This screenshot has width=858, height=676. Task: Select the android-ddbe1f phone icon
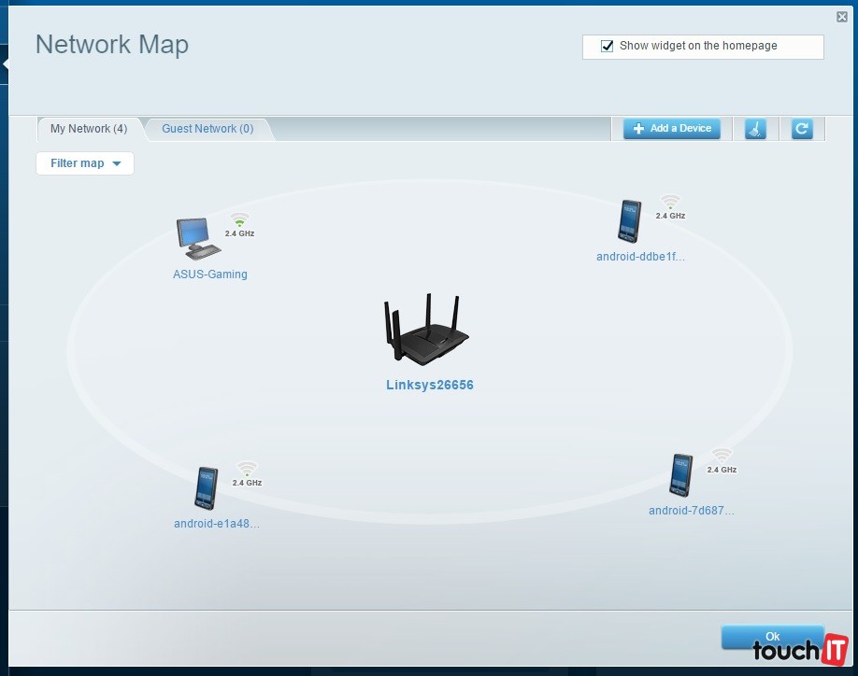tap(630, 221)
